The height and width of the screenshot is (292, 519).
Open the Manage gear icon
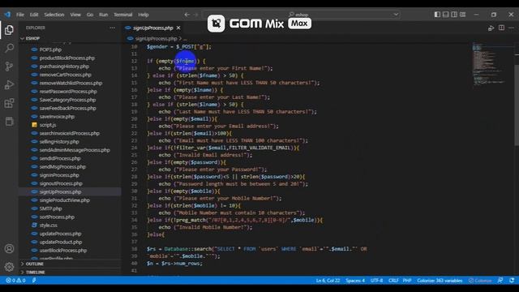pos(9,267)
